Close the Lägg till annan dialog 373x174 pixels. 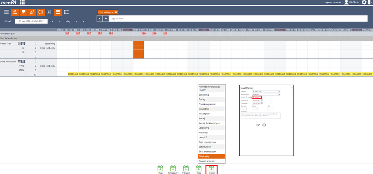(x=292, y=88)
